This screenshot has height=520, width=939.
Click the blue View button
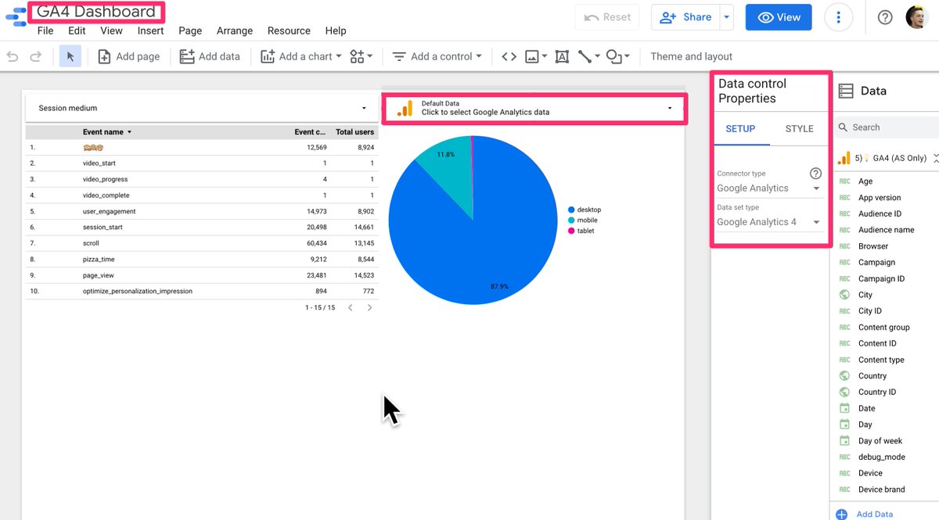(x=779, y=17)
